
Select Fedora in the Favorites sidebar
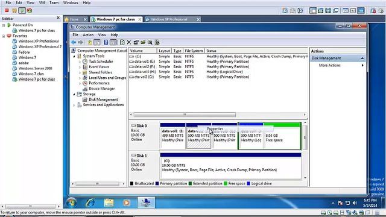click(24, 52)
